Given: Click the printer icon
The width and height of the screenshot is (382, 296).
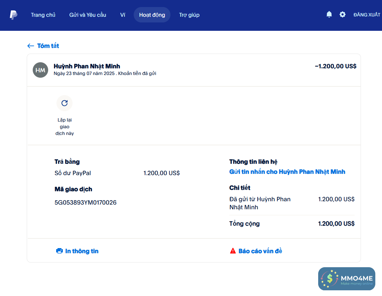Looking at the screenshot, I should tap(59, 251).
